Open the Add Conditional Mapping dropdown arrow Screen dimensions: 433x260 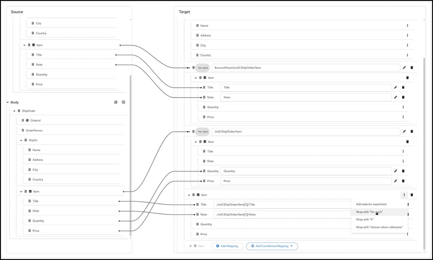point(292,246)
